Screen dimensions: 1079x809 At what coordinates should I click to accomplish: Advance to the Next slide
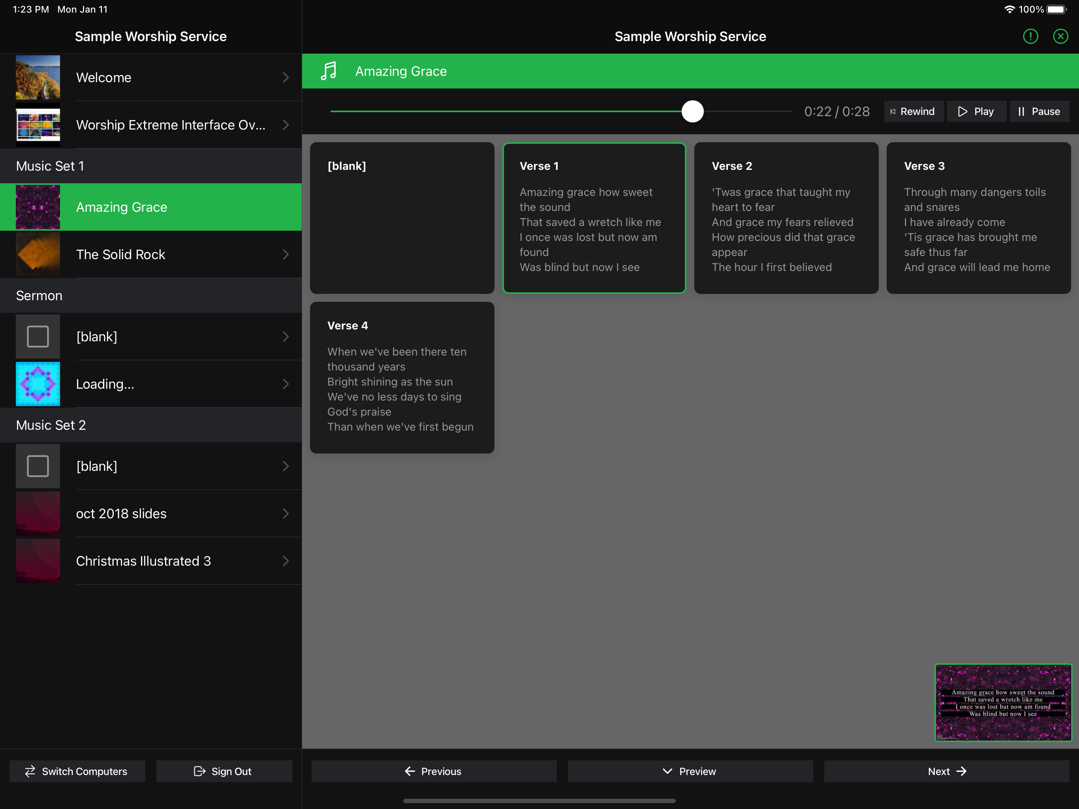coord(946,771)
